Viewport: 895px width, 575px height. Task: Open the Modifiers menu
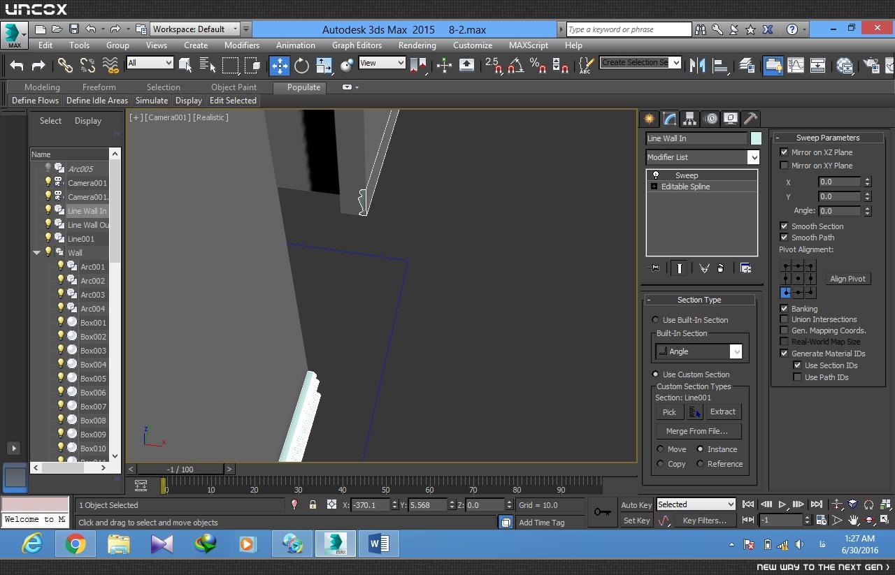tap(242, 45)
